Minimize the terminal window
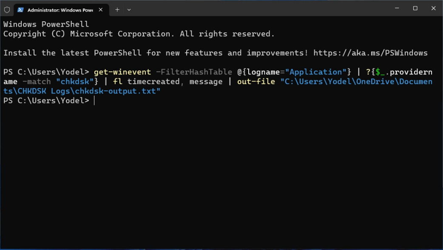 [395, 9]
